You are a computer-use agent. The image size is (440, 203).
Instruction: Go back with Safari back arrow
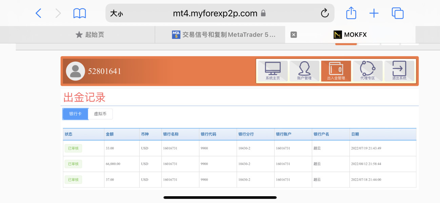point(38,13)
